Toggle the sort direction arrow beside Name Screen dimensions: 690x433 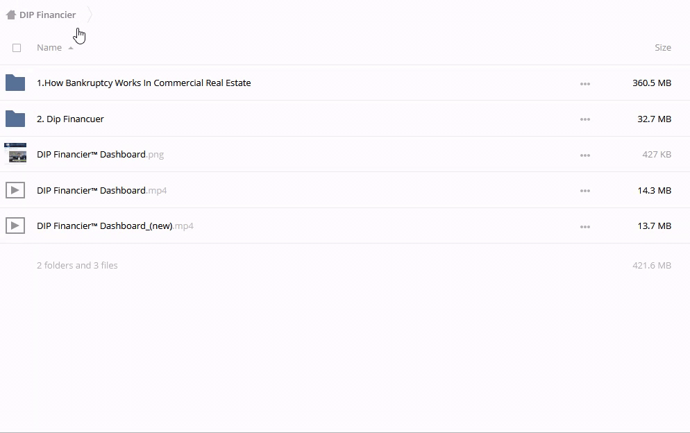pyautogui.click(x=71, y=48)
